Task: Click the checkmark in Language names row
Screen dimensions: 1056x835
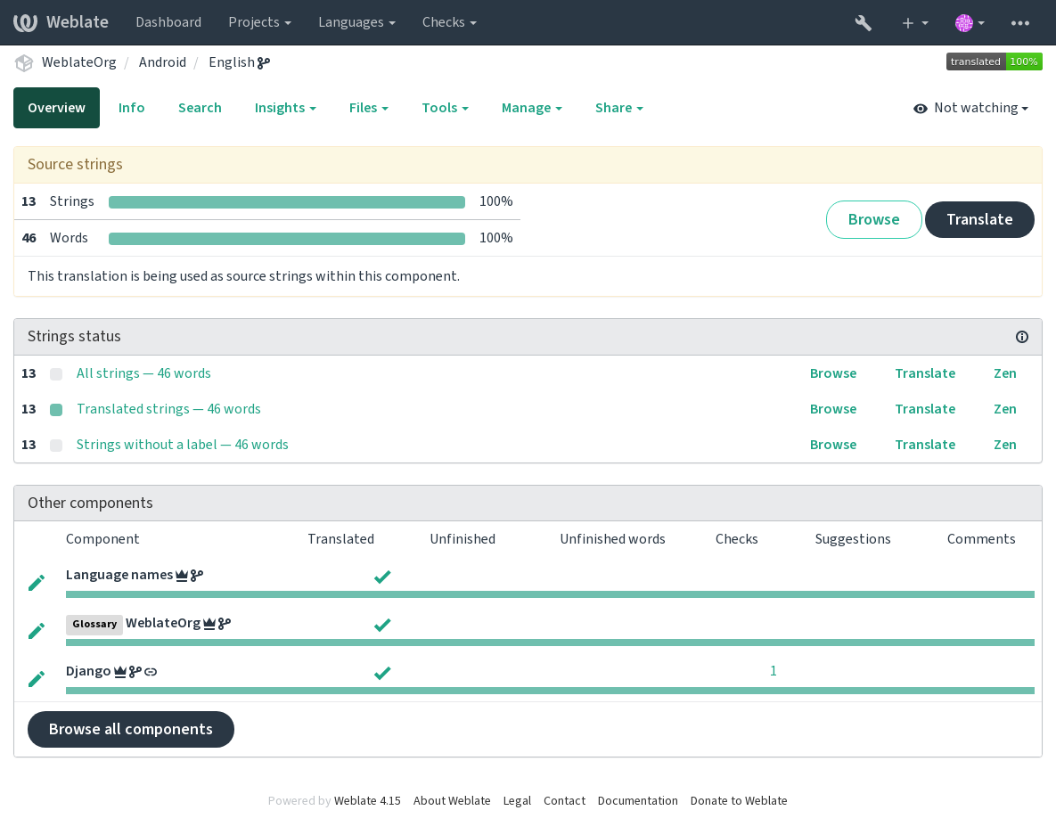Action: [x=382, y=577]
